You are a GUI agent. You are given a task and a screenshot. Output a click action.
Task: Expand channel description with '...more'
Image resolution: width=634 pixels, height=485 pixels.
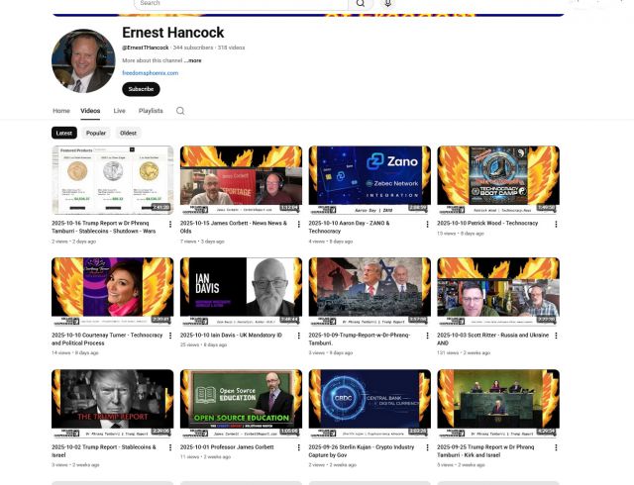coord(193,60)
